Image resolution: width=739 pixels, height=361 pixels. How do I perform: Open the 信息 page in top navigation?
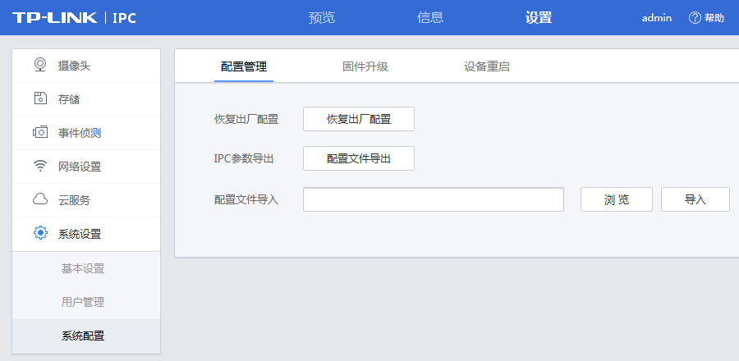click(x=430, y=18)
